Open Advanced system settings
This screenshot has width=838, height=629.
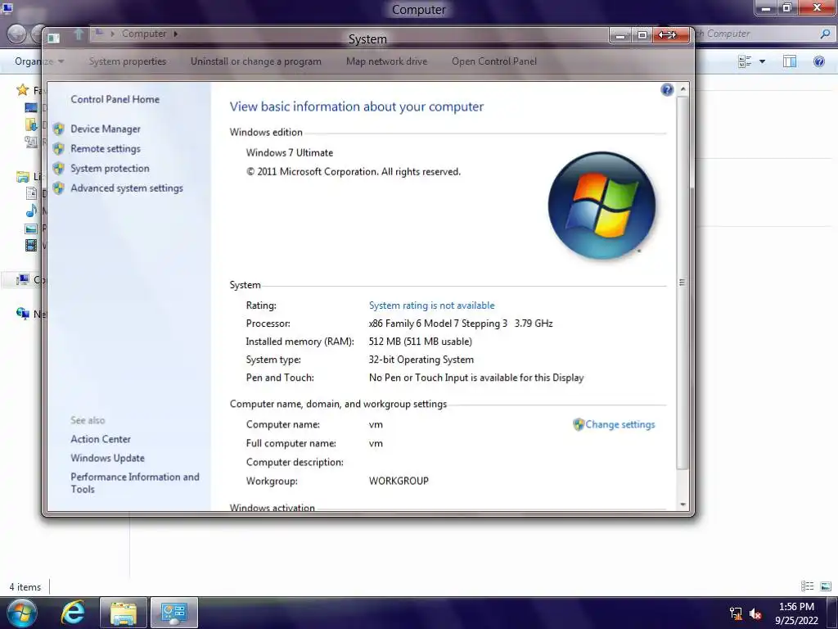(127, 188)
